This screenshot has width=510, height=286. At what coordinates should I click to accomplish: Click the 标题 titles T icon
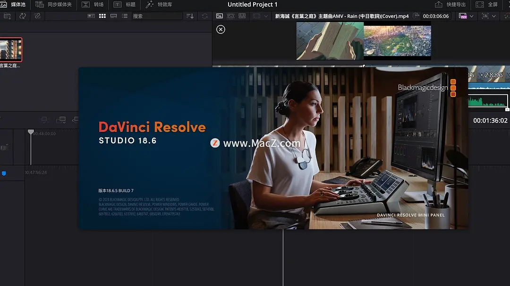pos(118,5)
